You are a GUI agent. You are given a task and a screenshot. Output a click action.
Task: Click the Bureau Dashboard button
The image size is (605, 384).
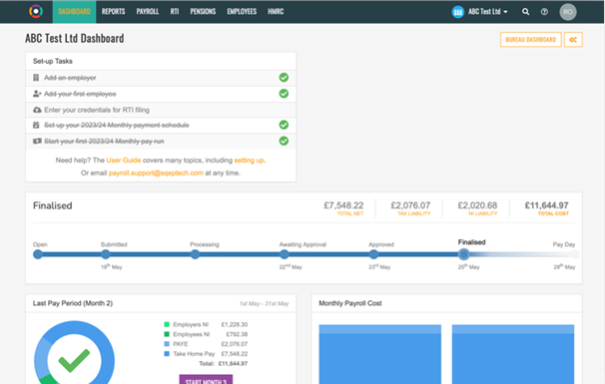tap(531, 40)
